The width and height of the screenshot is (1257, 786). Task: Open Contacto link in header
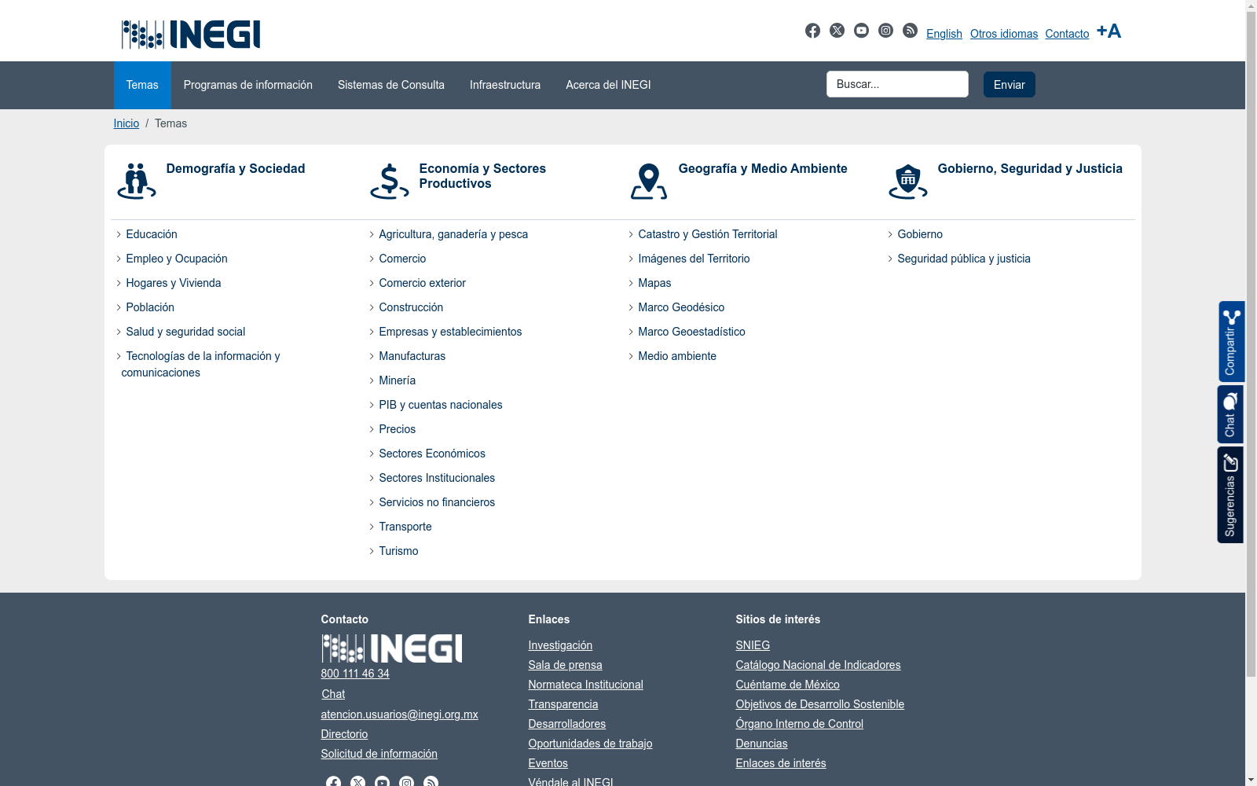1067,34
